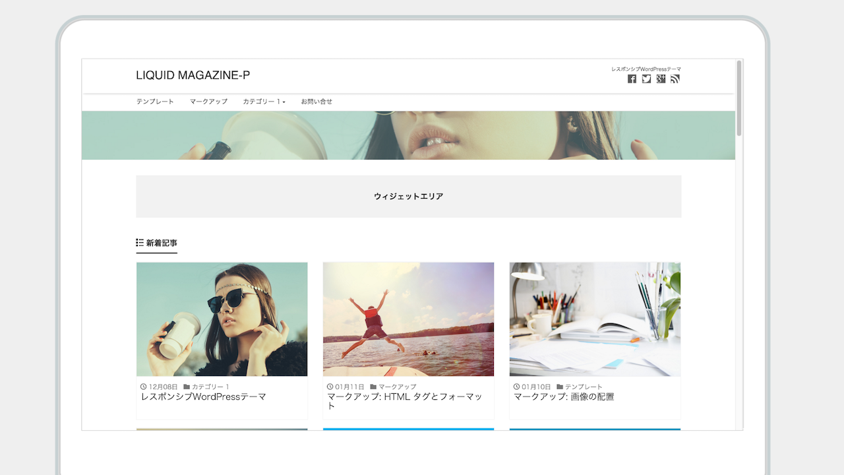Screen dimensions: 844x475
Task: Click the desk with books thumbnail
Action: [595, 319]
